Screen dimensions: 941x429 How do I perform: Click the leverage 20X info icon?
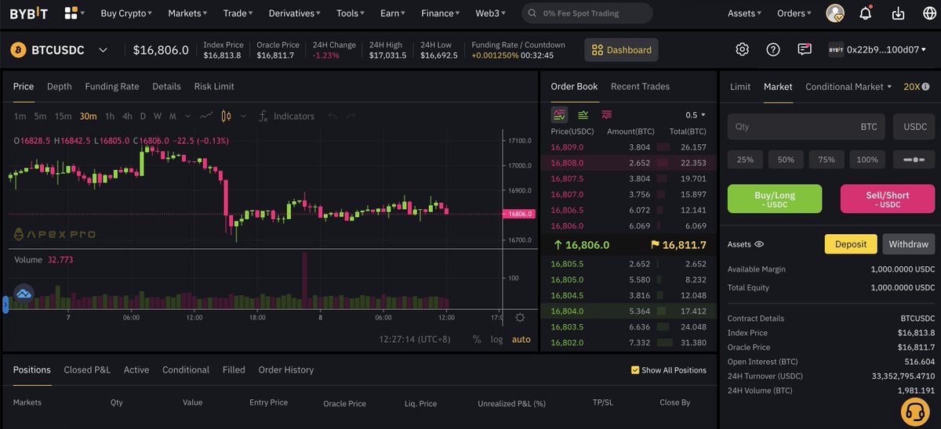(x=926, y=87)
